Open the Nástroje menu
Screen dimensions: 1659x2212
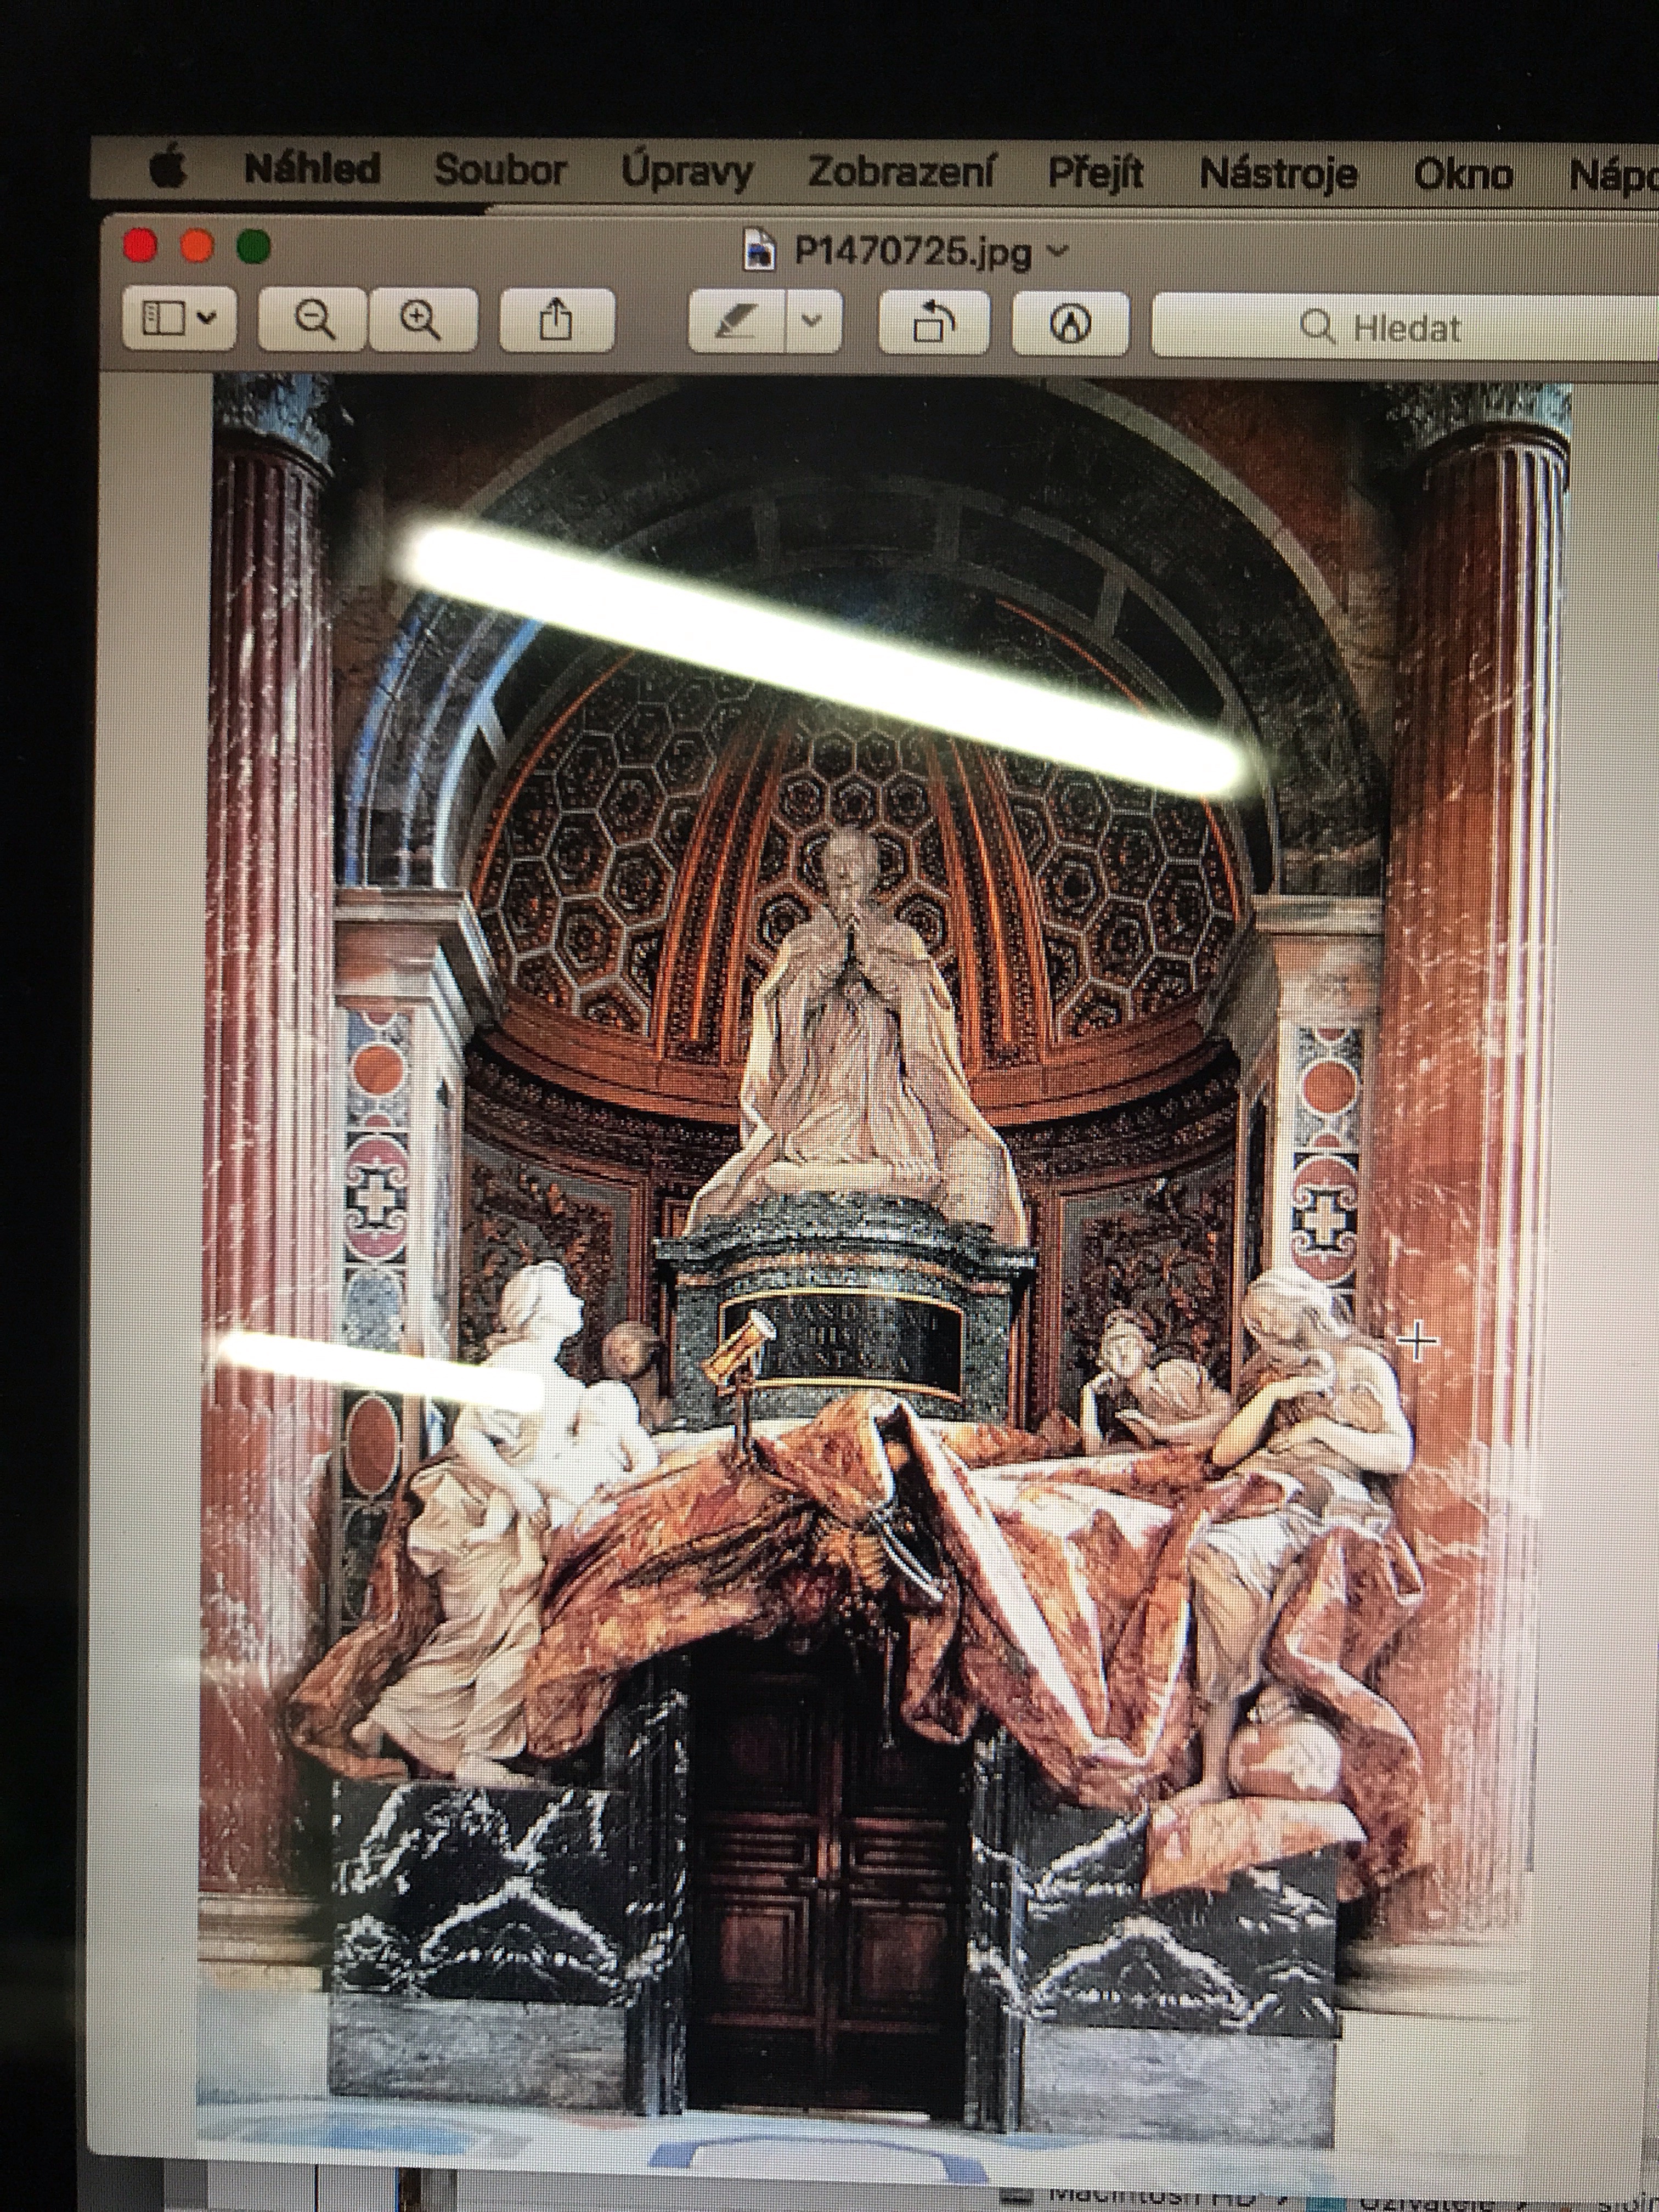click(1278, 174)
